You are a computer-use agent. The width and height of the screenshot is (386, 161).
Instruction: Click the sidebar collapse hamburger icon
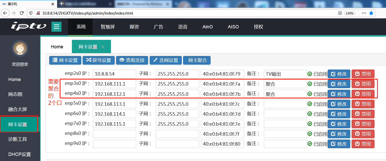[x=56, y=27]
